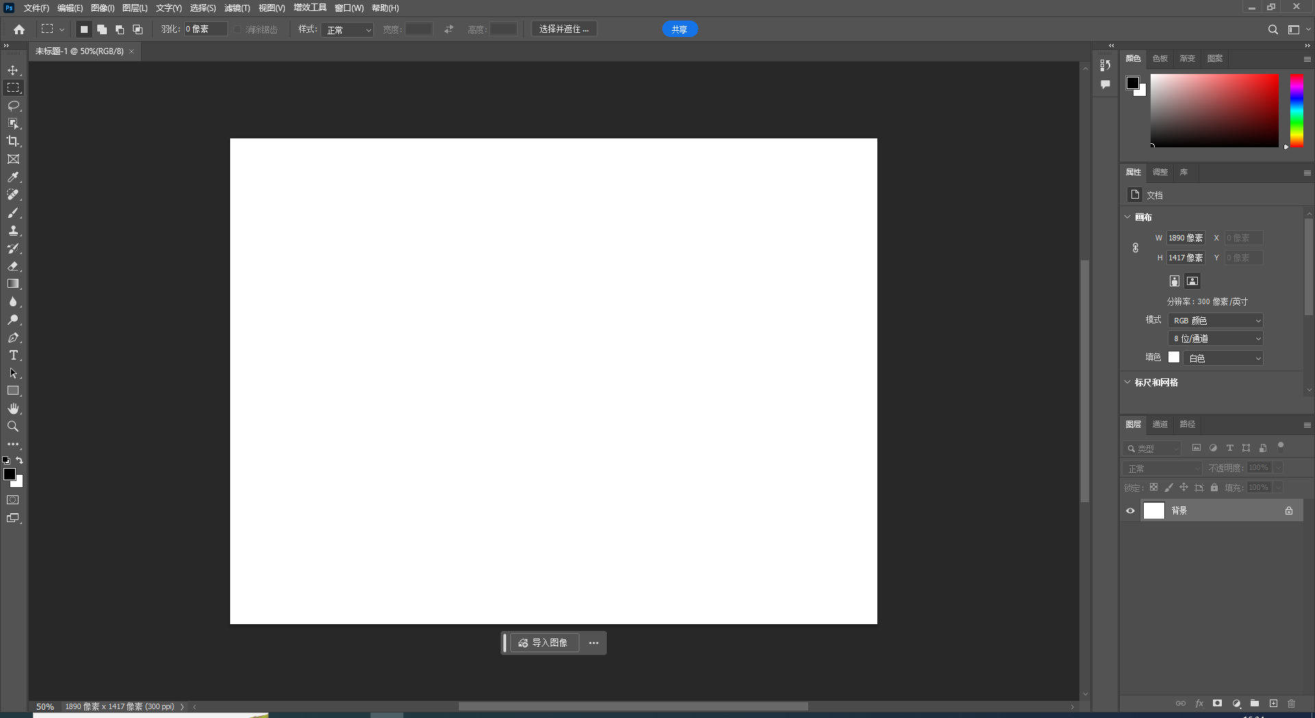Select the Brush tool
This screenshot has height=718, width=1315.
13,212
